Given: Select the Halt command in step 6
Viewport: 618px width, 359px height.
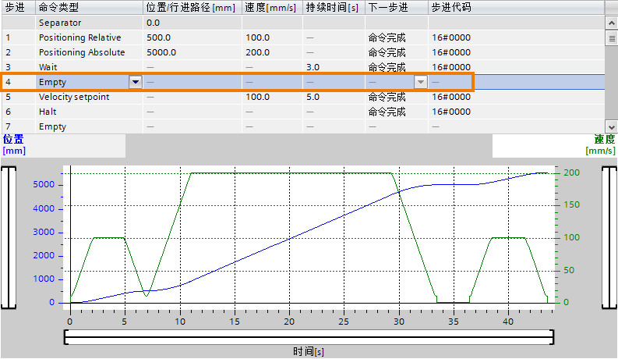Looking at the screenshot, I should tap(48, 112).
